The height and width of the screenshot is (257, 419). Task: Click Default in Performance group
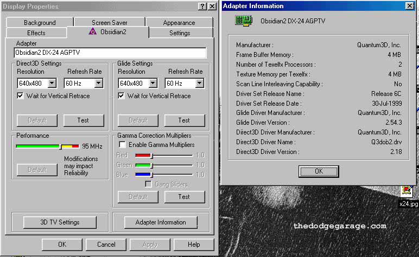click(x=37, y=170)
